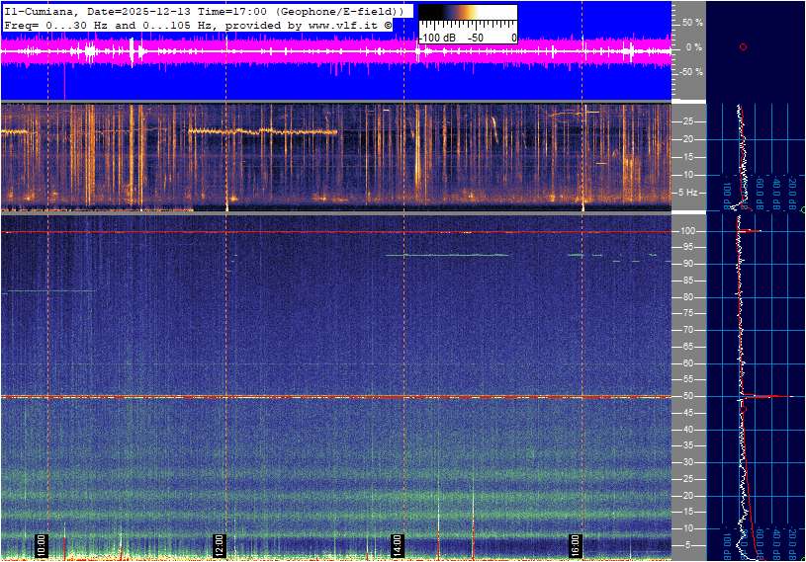Viewport: 806px width, 562px height.
Task: Click the 50 % amplitude axis label
Action: click(693, 22)
